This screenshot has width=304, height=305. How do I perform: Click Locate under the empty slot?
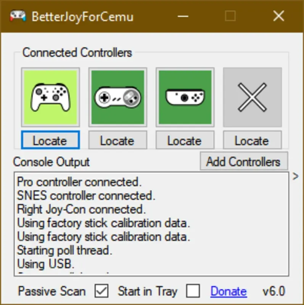253,140
